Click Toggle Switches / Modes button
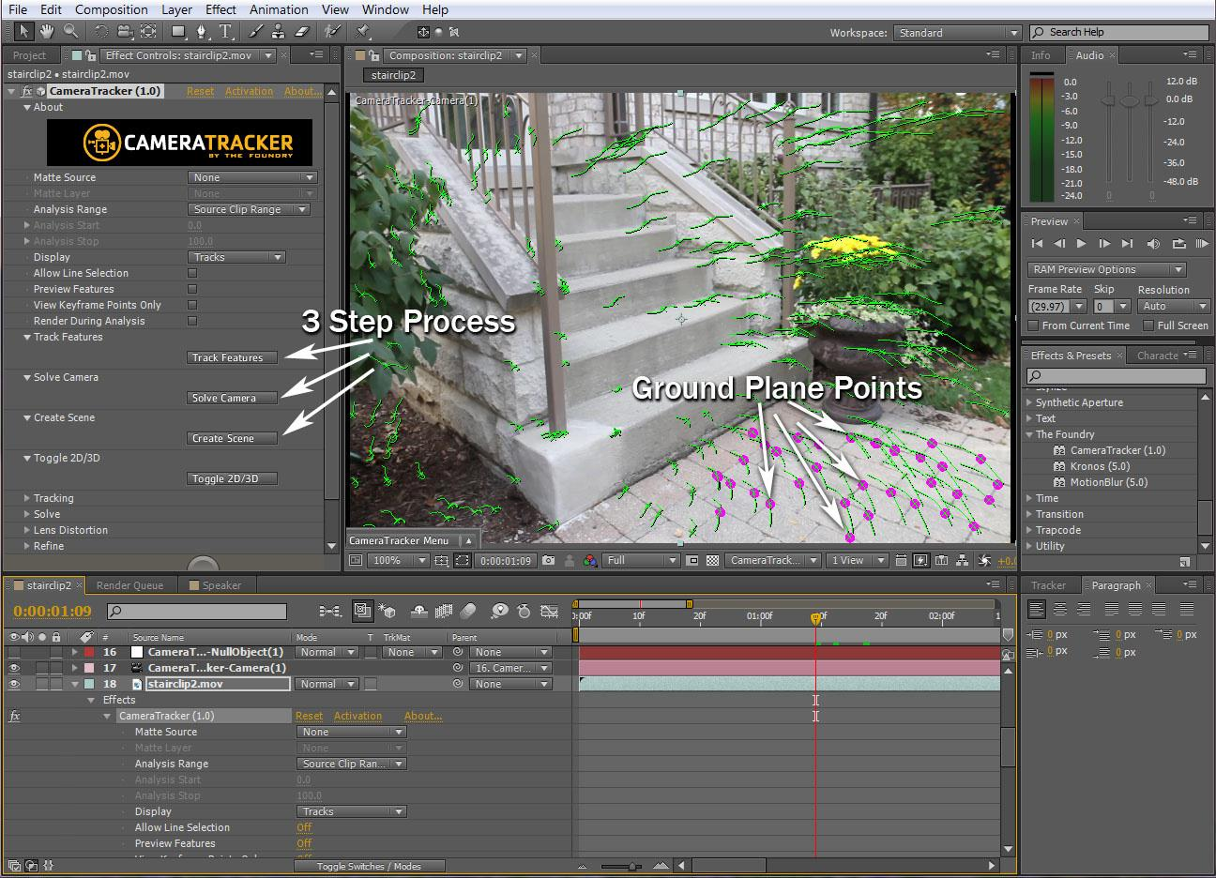Image resolution: width=1216 pixels, height=878 pixels. click(x=369, y=866)
